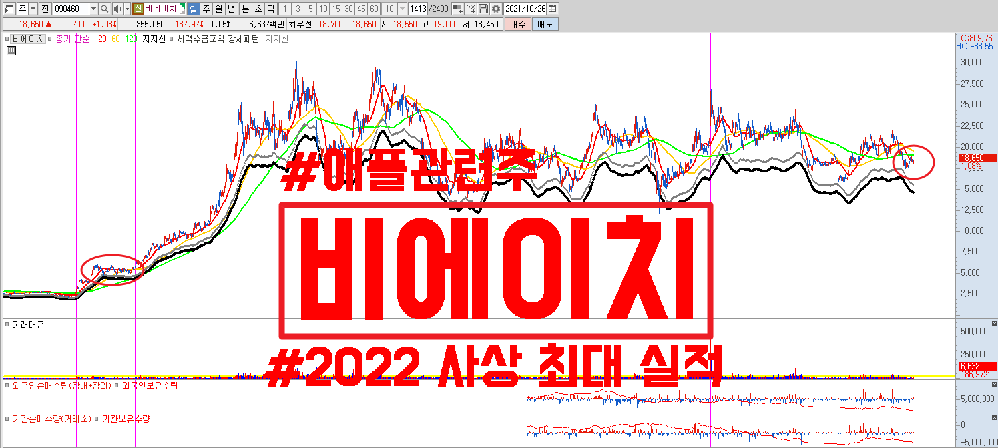Viewport: 998px width, 448px height.
Task: Click the 기관보유수량 indicator label
Action: [126, 419]
